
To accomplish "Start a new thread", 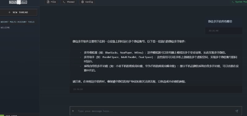I will tap(18, 12).
